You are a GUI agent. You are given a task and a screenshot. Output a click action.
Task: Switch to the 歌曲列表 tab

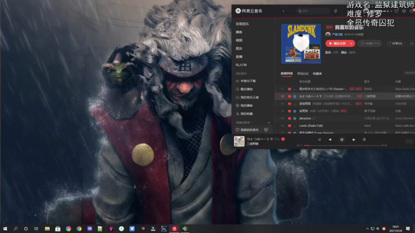[287, 74]
